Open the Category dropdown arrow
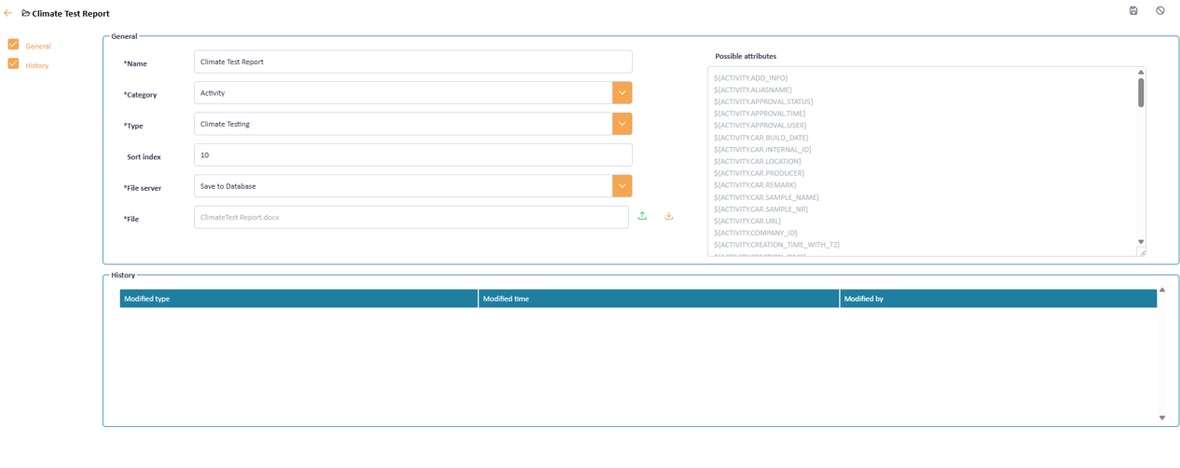Screen dimensions: 1180x468 (x=622, y=92)
